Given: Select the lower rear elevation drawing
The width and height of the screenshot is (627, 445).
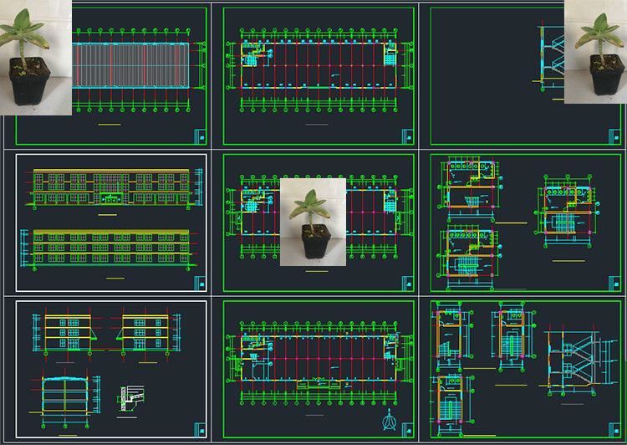Looking at the screenshot, I should point(111,248).
